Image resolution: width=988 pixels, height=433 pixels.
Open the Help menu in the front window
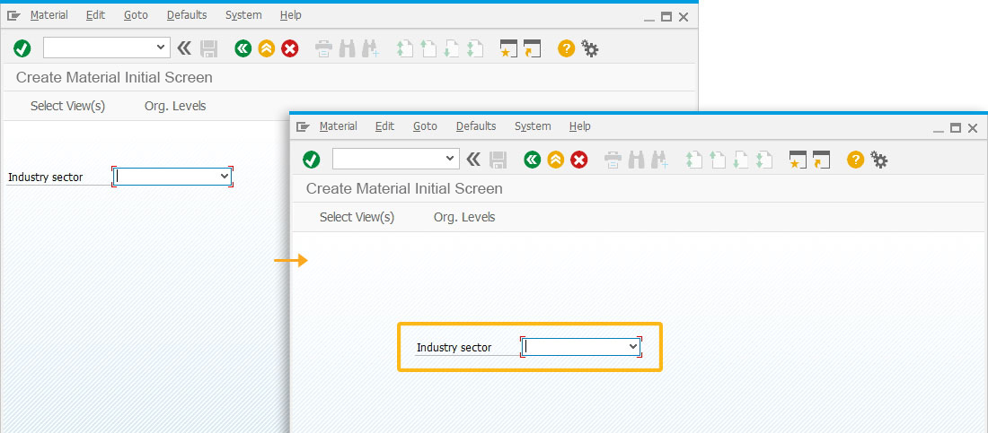click(579, 126)
